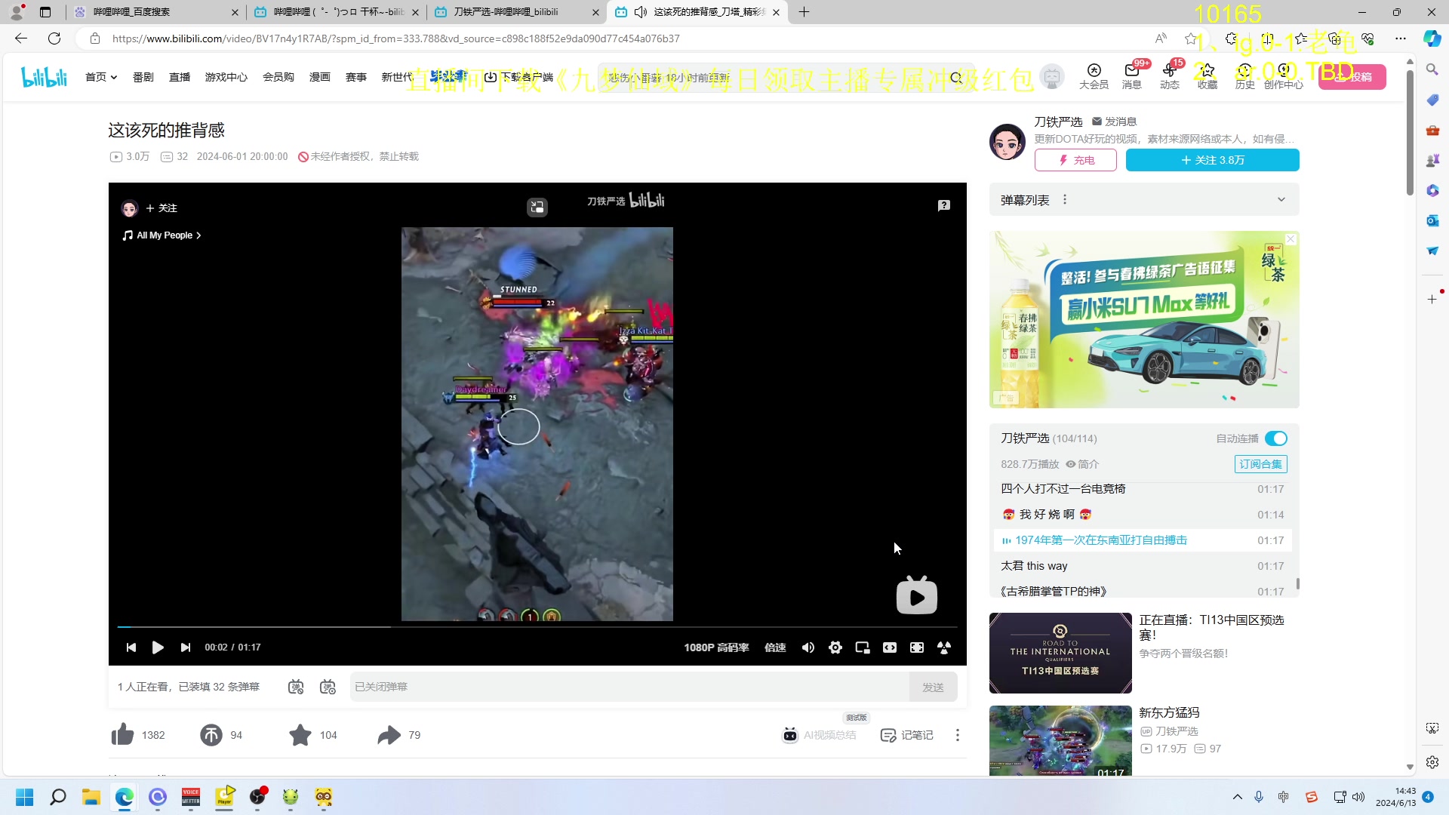Open the 倍速 playback speed menu

(x=775, y=647)
